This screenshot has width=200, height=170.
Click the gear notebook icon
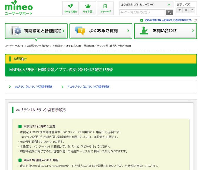point(16,31)
